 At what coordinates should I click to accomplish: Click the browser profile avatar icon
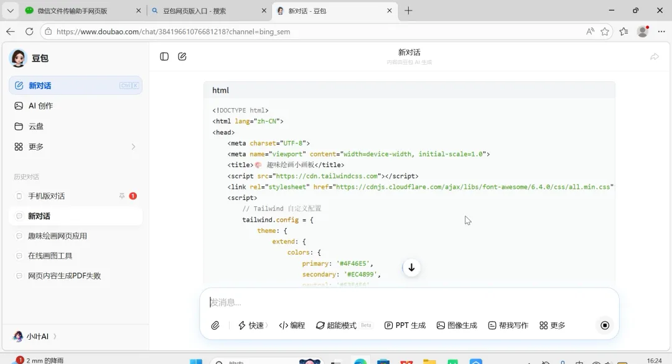[x=642, y=32]
